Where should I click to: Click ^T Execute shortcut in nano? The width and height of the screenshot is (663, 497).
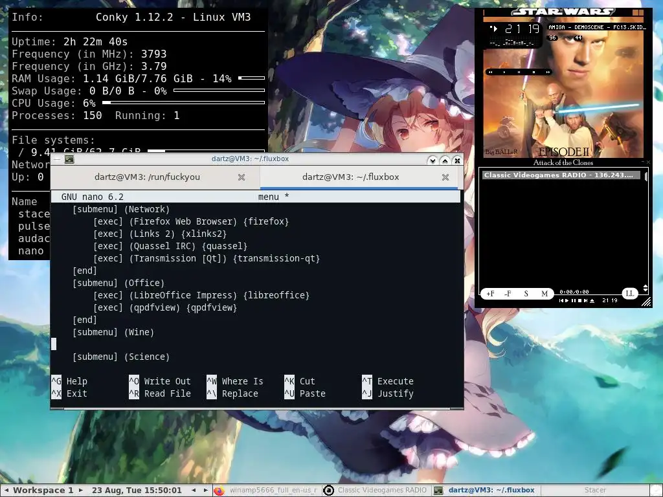pyautogui.click(x=388, y=381)
